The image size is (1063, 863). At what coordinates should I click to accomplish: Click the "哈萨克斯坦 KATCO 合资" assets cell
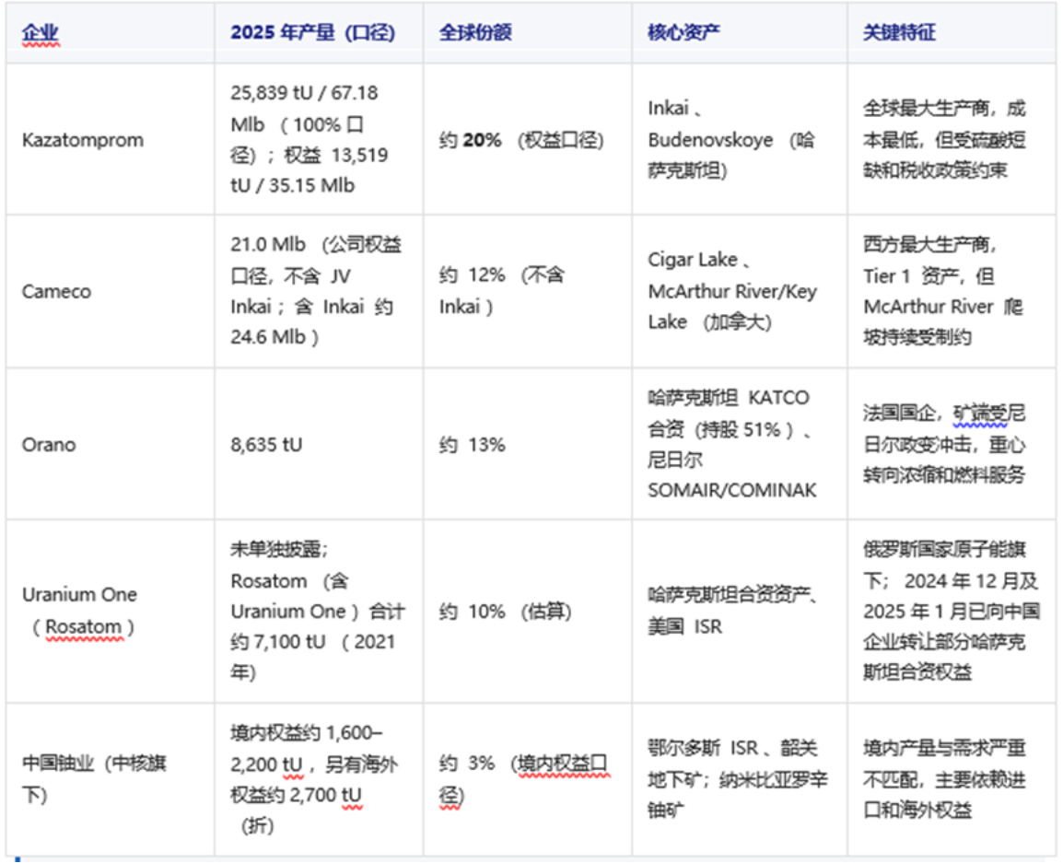coord(740,444)
